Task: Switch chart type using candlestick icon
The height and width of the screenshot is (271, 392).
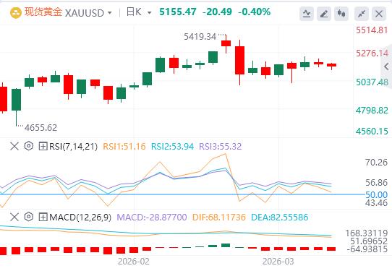Action: (341, 13)
